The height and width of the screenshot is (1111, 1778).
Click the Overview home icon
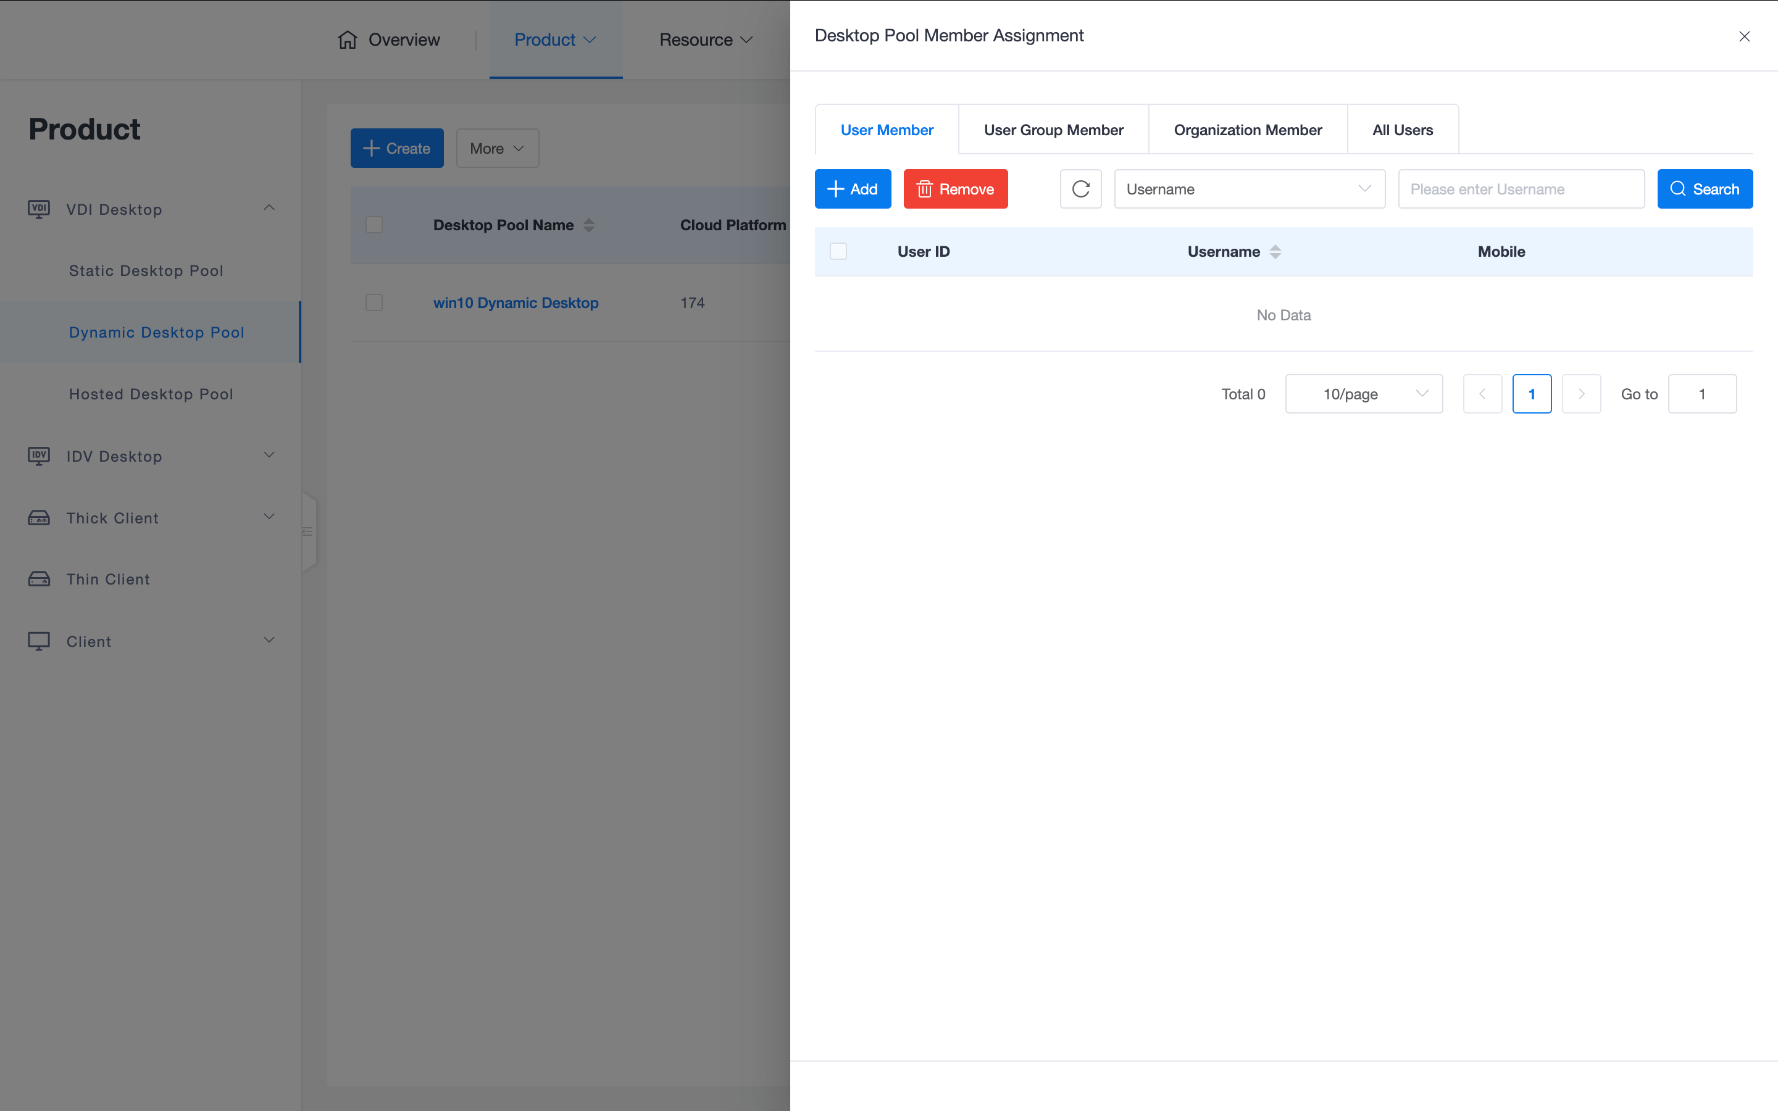tap(348, 40)
